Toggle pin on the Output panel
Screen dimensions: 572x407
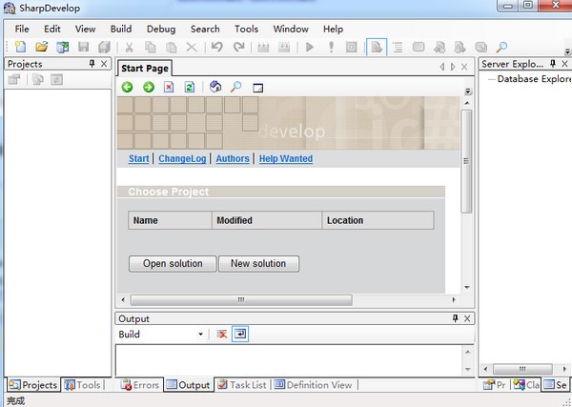pyautogui.click(x=456, y=318)
